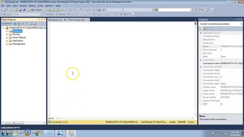Expand the Server Objects folder node
Screen dimensions: 244x137
7,38
